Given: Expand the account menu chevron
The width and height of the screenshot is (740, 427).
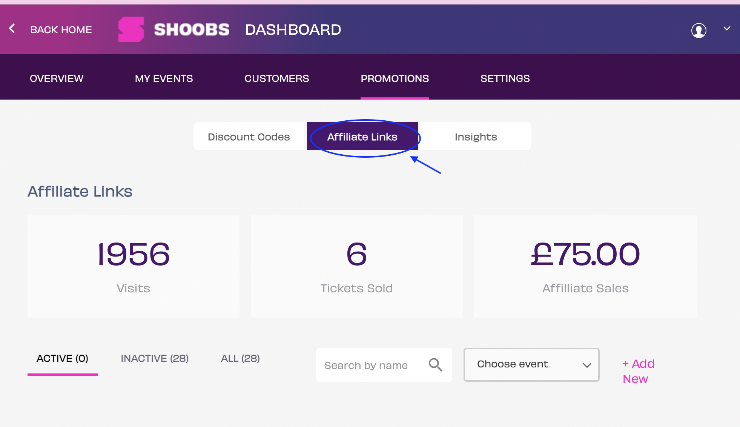Looking at the screenshot, I should [x=727, y=29].
